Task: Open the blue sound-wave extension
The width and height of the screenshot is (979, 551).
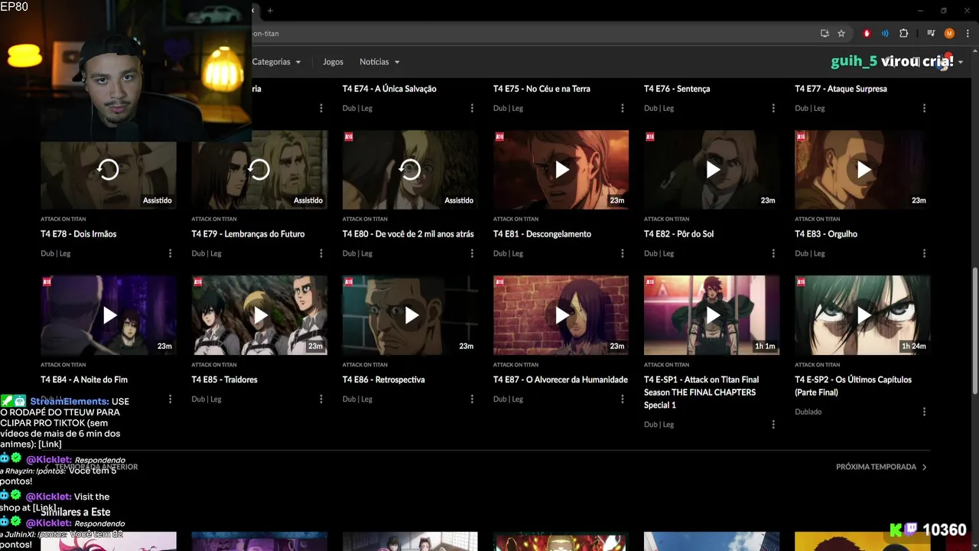Action: point(885,34)
